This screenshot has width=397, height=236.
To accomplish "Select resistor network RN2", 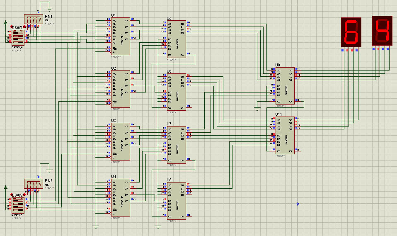I will 34,185.
